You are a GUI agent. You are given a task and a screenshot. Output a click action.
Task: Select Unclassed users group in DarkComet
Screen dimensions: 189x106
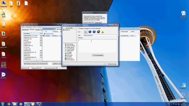(49, 34)
